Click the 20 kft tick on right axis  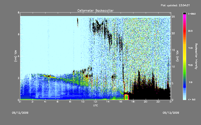pyautogui.click(x=173, y=33)
